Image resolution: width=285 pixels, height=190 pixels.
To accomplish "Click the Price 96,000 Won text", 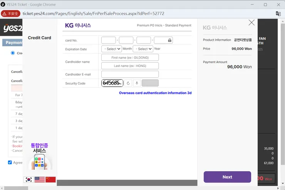I will pos(241,48).
